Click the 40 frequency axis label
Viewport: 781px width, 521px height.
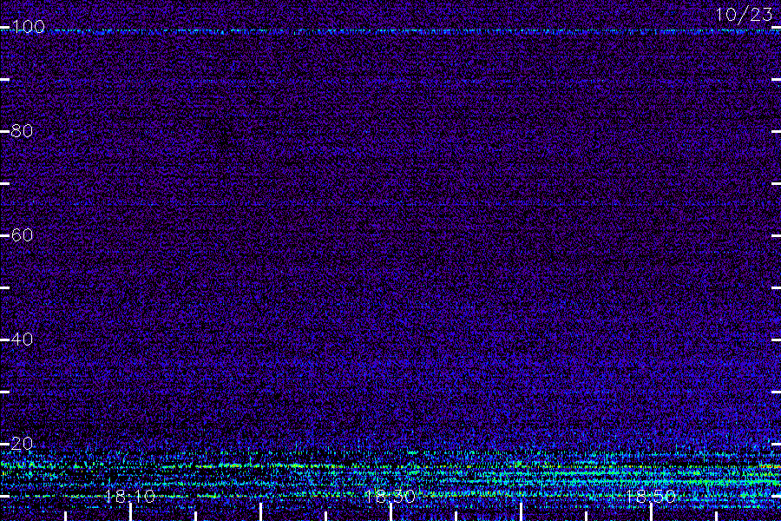(22, 340)
